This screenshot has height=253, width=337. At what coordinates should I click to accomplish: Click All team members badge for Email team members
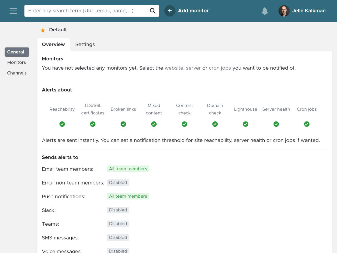click(128, 169)
